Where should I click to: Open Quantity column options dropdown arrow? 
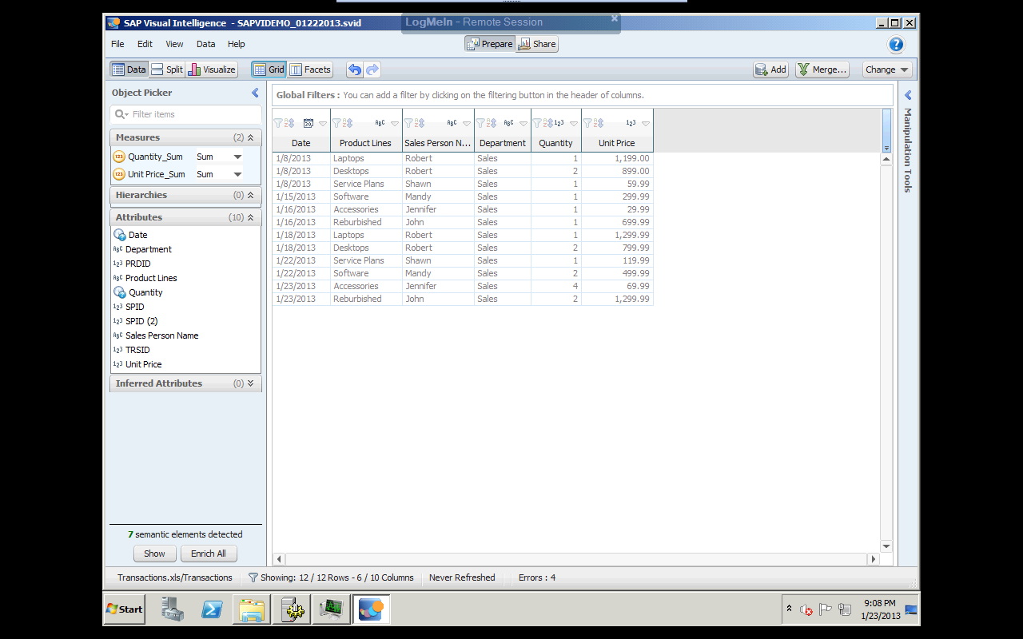[574, 124]
